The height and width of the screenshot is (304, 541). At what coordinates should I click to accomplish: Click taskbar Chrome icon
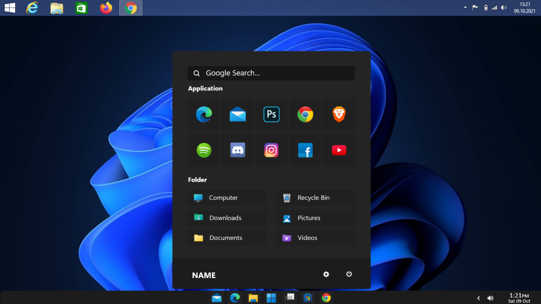pos(326,298)
